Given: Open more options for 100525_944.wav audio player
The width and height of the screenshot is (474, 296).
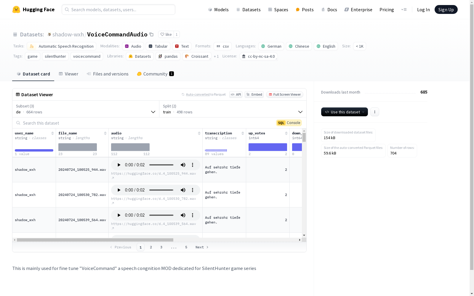Looking at the screenshot, I should coord(193,165).
